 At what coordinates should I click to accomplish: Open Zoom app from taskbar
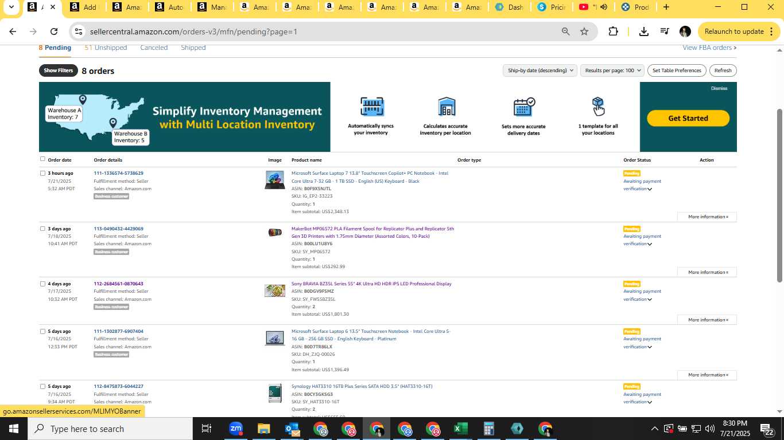pyautogui.click(x=235, y=429)
